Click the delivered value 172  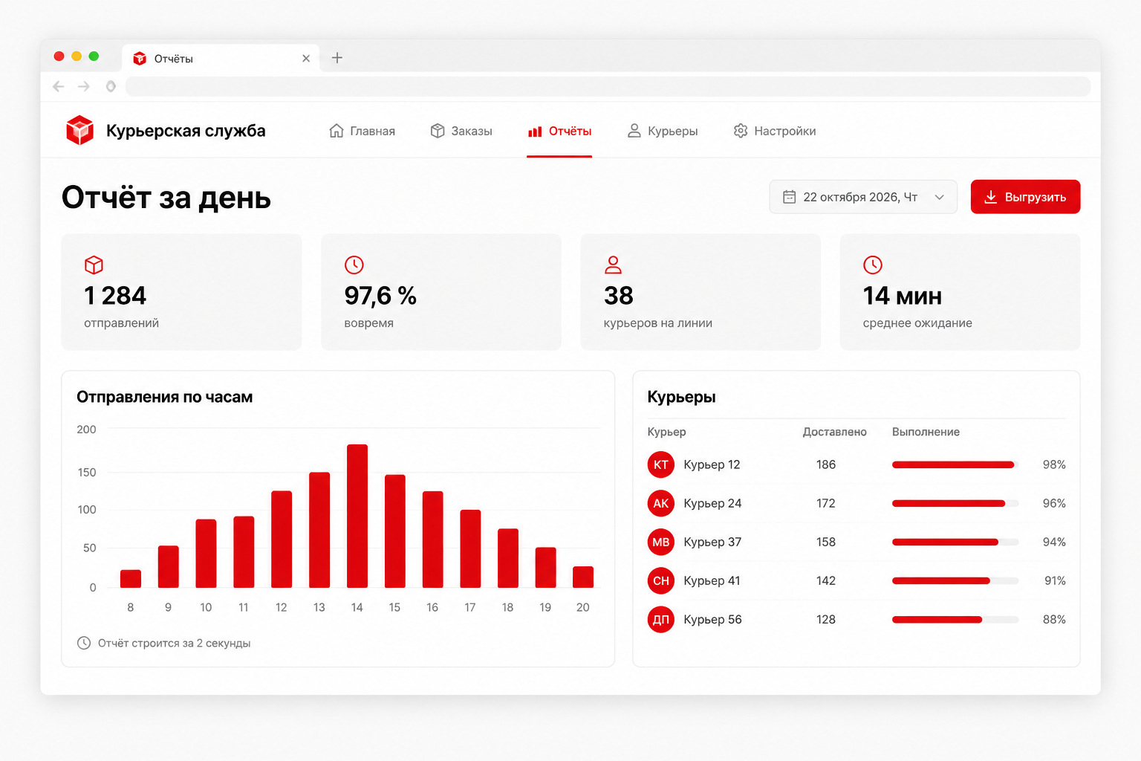click(x=826, y=503)
